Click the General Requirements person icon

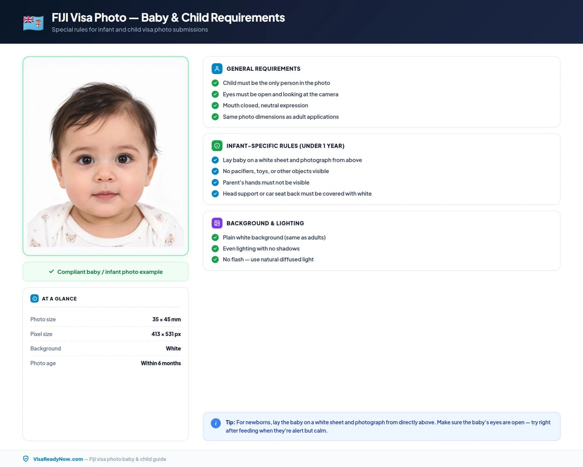pos(217,69)
